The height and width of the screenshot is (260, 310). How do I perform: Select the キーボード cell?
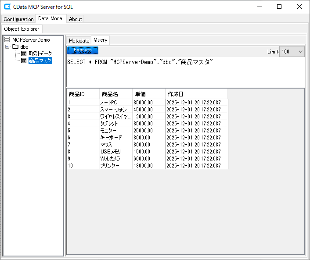(116, 138)
